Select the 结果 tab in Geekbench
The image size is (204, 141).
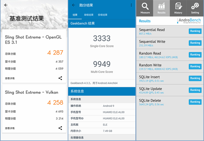pyautogui.click(x=75, y=15)
